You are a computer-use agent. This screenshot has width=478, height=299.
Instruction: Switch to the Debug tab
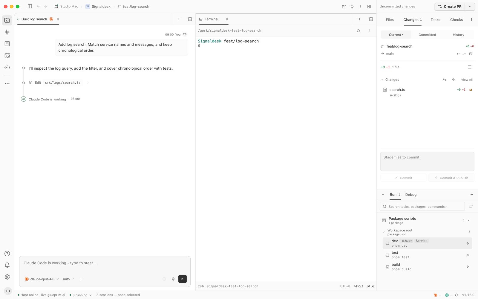click(x=411, y=195)
